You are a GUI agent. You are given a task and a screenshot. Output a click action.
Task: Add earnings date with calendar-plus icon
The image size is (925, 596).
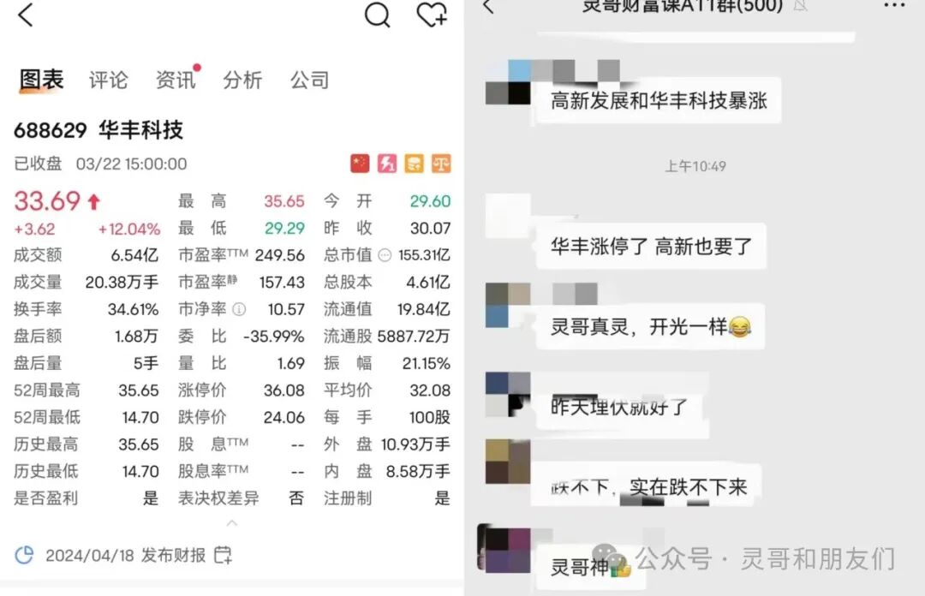pyautogui.click(x=223, y=555)
